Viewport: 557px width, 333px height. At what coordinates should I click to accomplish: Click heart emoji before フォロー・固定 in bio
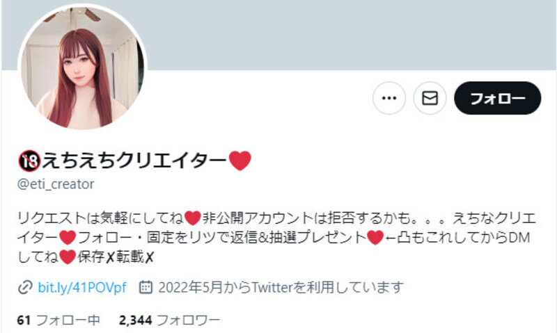(68, 237)
